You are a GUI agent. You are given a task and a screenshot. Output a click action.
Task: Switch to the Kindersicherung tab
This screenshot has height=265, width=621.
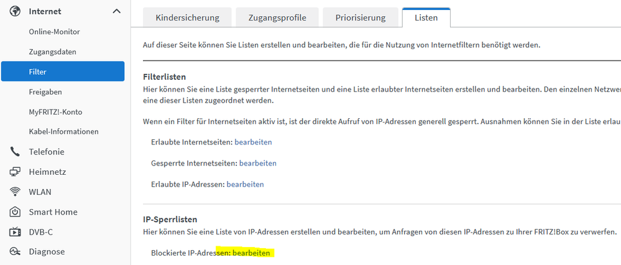pyautogui.click(x=187, y=18)
